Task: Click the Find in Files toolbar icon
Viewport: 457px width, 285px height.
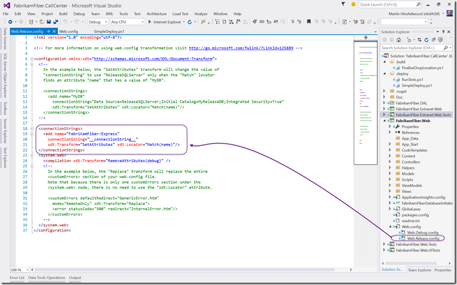Action: tap(203, 22)
